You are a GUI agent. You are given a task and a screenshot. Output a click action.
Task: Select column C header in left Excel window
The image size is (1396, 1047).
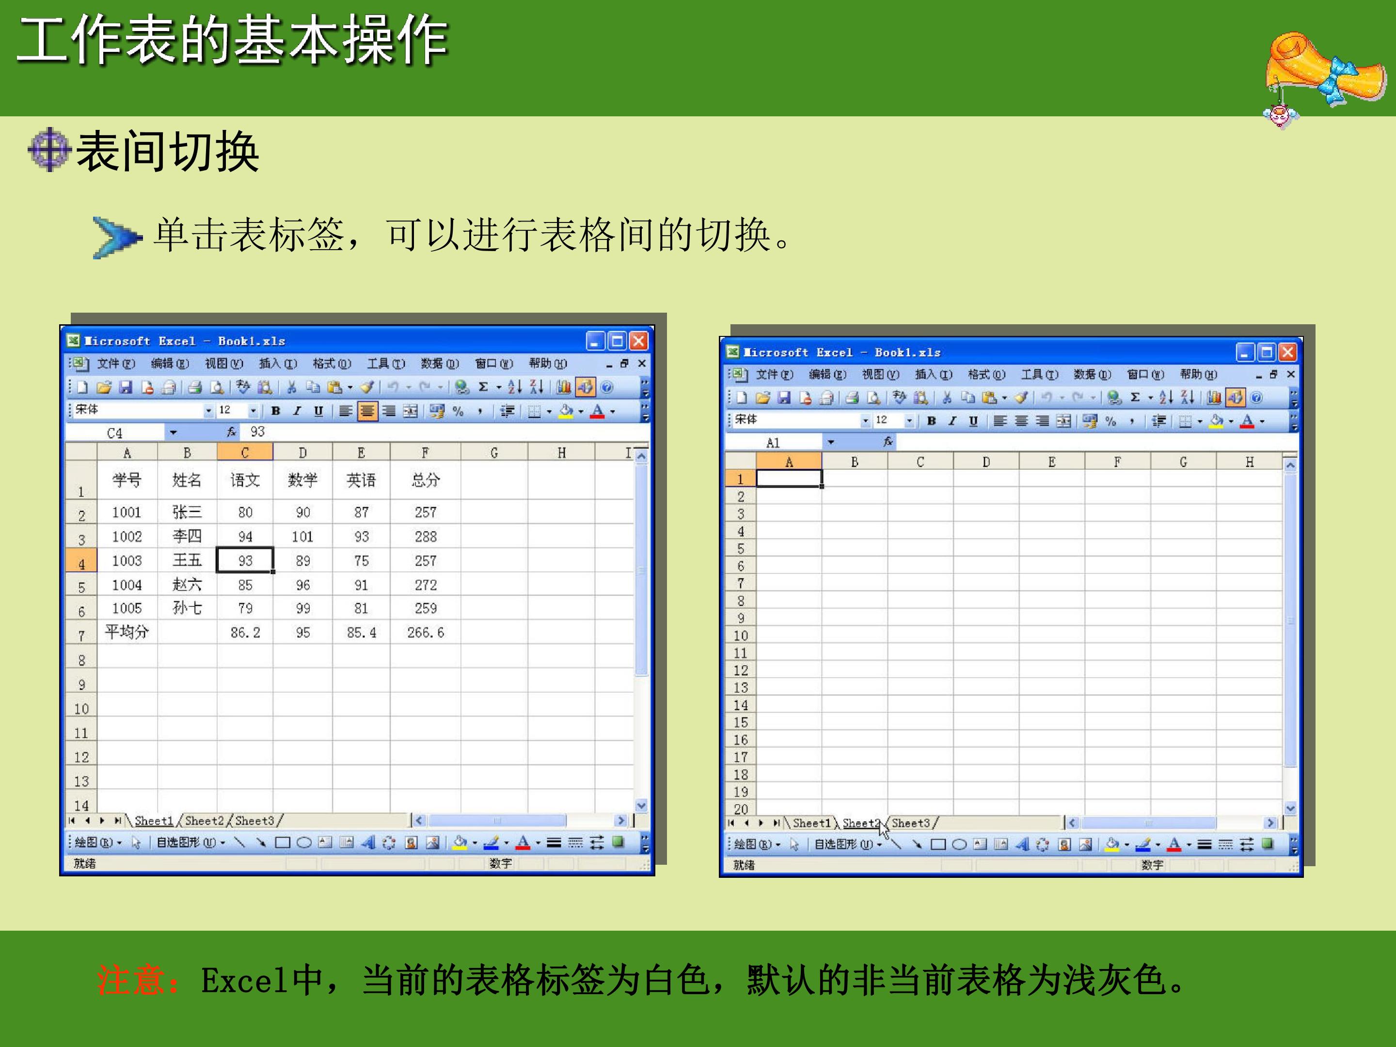coord(245,452)
